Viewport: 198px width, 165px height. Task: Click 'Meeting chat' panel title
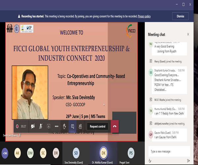(156, 34)
